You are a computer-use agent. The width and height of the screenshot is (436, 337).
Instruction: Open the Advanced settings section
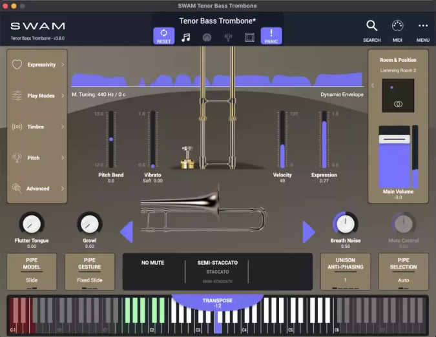37,189
